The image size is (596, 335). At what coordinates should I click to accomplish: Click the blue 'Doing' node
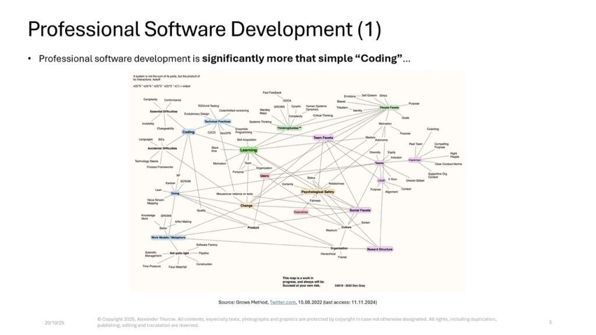[175, 193]
